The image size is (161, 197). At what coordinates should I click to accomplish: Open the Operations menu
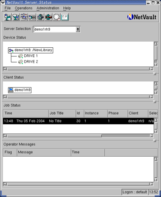[24, 8]
